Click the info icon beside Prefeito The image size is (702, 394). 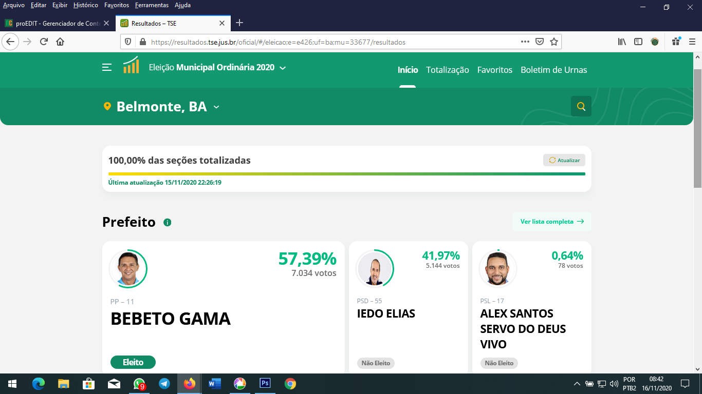coord(167,222)
